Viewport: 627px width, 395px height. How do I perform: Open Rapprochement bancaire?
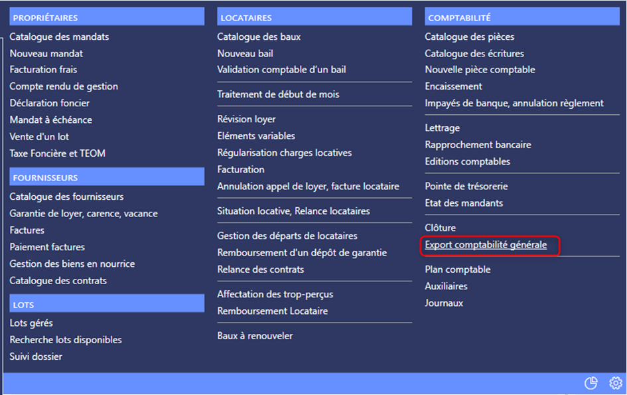[478, 145]
